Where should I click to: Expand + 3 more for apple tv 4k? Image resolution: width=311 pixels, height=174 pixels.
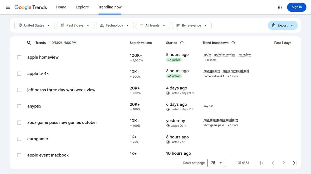pos(233,76)
